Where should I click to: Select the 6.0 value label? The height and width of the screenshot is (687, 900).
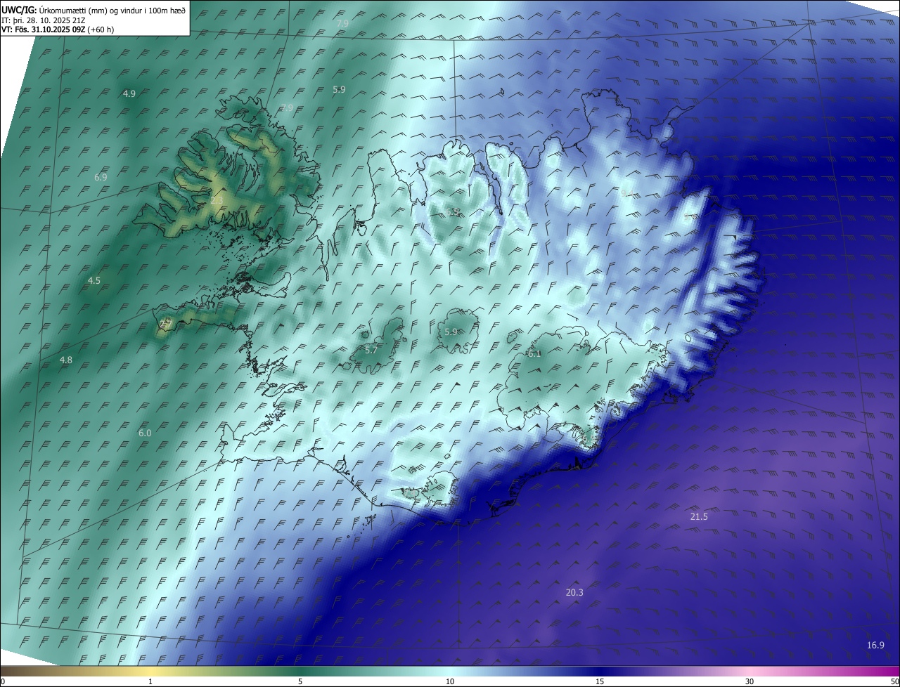pos(145,433)
